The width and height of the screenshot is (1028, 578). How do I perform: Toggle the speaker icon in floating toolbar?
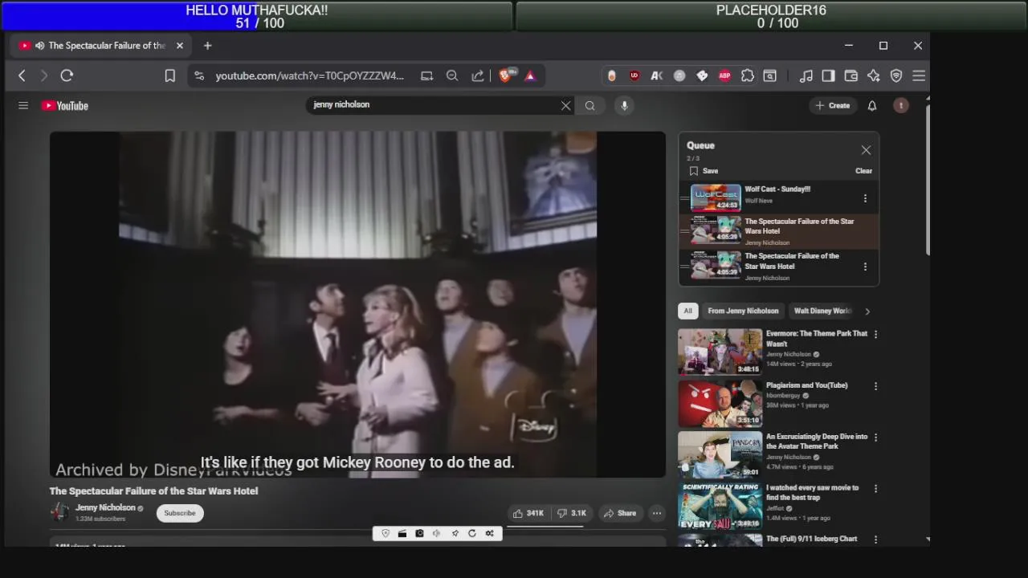(437, 534)
